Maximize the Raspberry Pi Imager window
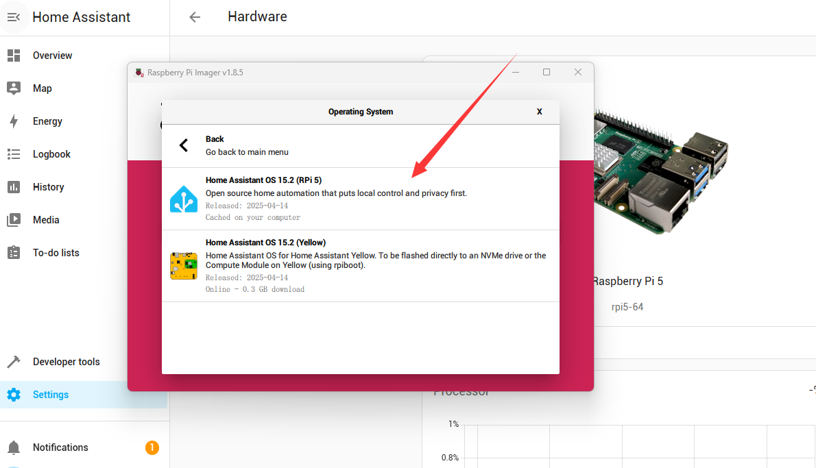Screen dimensions: 816x468 click(x=547, y=72)
